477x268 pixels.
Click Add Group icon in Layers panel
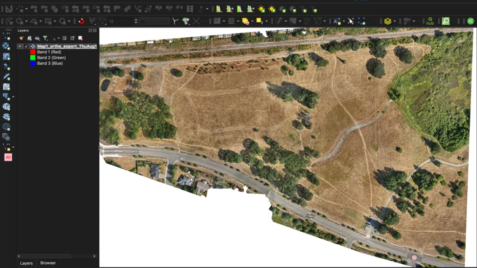(29, 38)
